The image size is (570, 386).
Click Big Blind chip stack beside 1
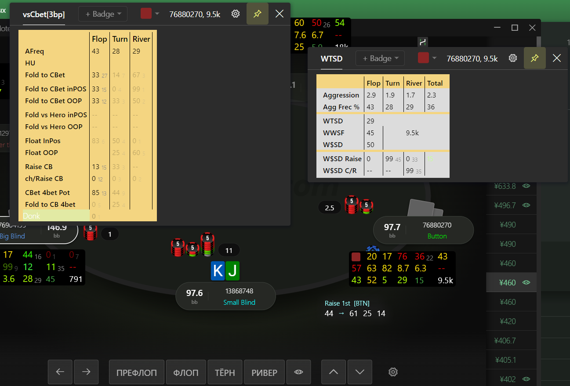click(90, 232)
